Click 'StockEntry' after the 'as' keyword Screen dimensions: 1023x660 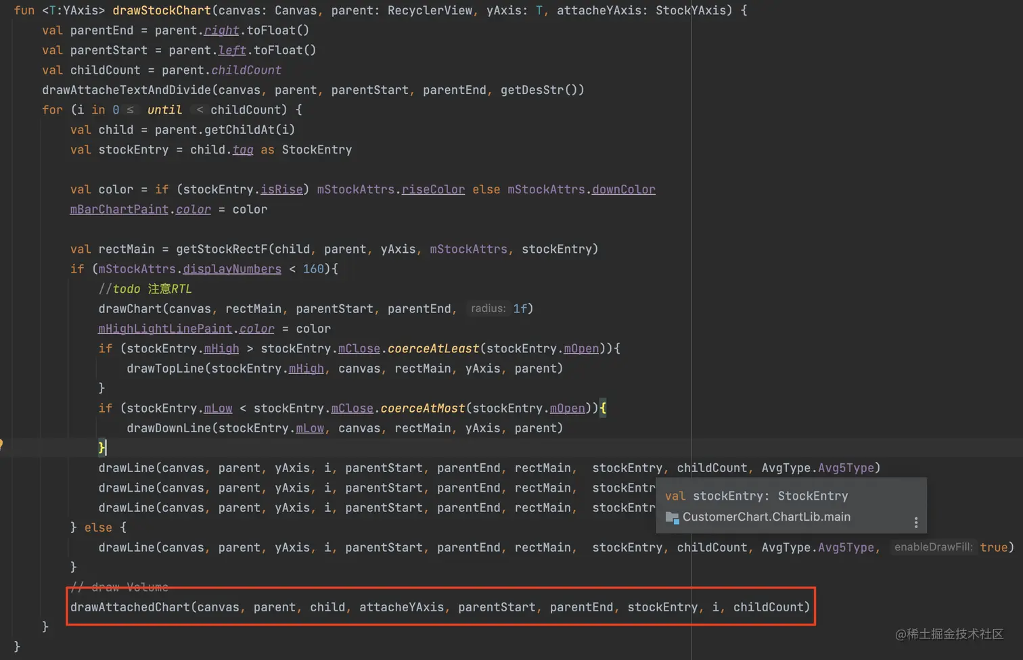tap(317, 149)
